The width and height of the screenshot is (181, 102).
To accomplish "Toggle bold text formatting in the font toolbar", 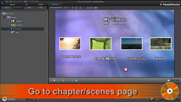I will (76, 8).
